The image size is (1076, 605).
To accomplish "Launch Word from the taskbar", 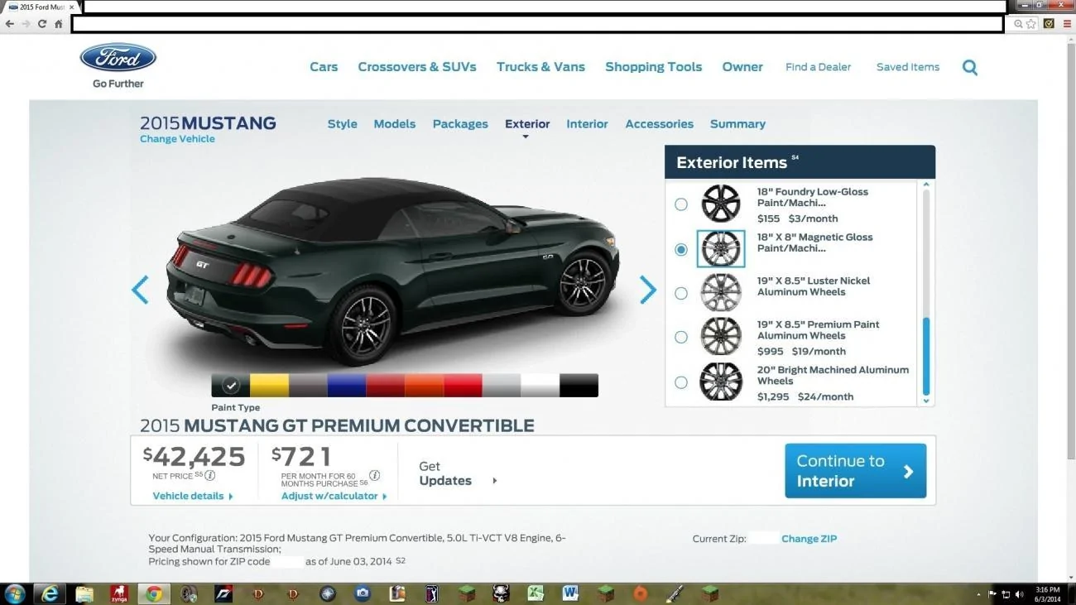I will tap(570, 593).
